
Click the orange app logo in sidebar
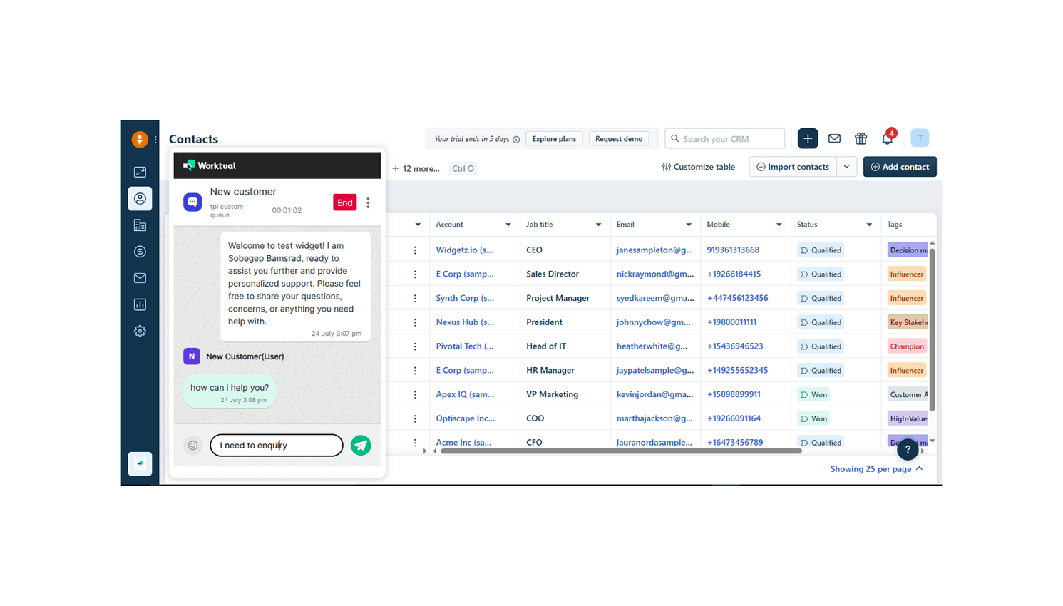click(x=140, y=140)
